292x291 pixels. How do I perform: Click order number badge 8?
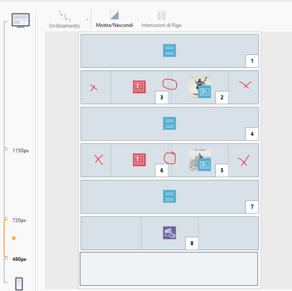click(x=192, y=243)
